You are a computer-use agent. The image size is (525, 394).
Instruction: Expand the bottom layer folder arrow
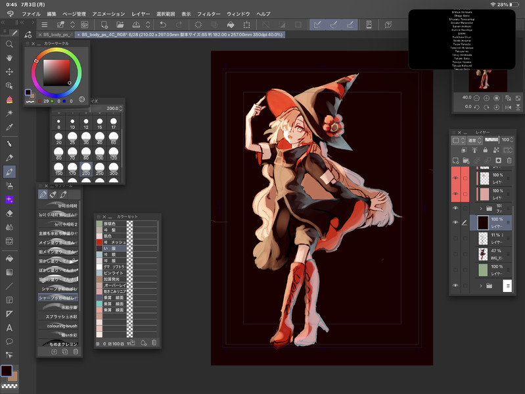[482, 285]
